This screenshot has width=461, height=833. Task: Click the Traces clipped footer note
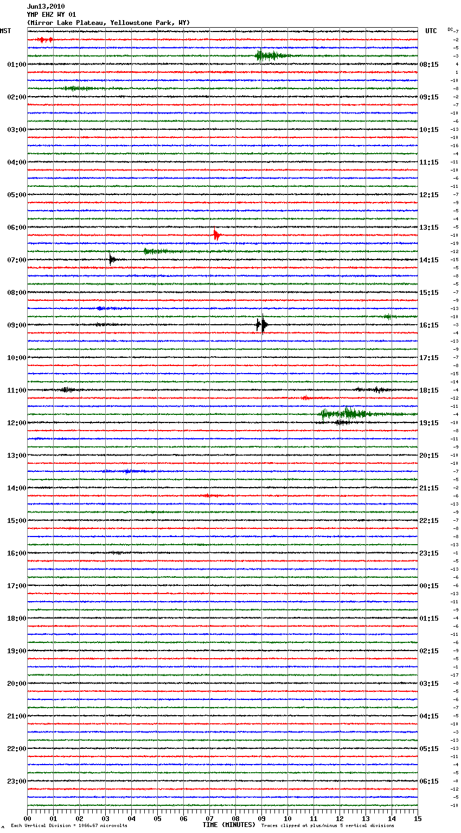point(328,825)
